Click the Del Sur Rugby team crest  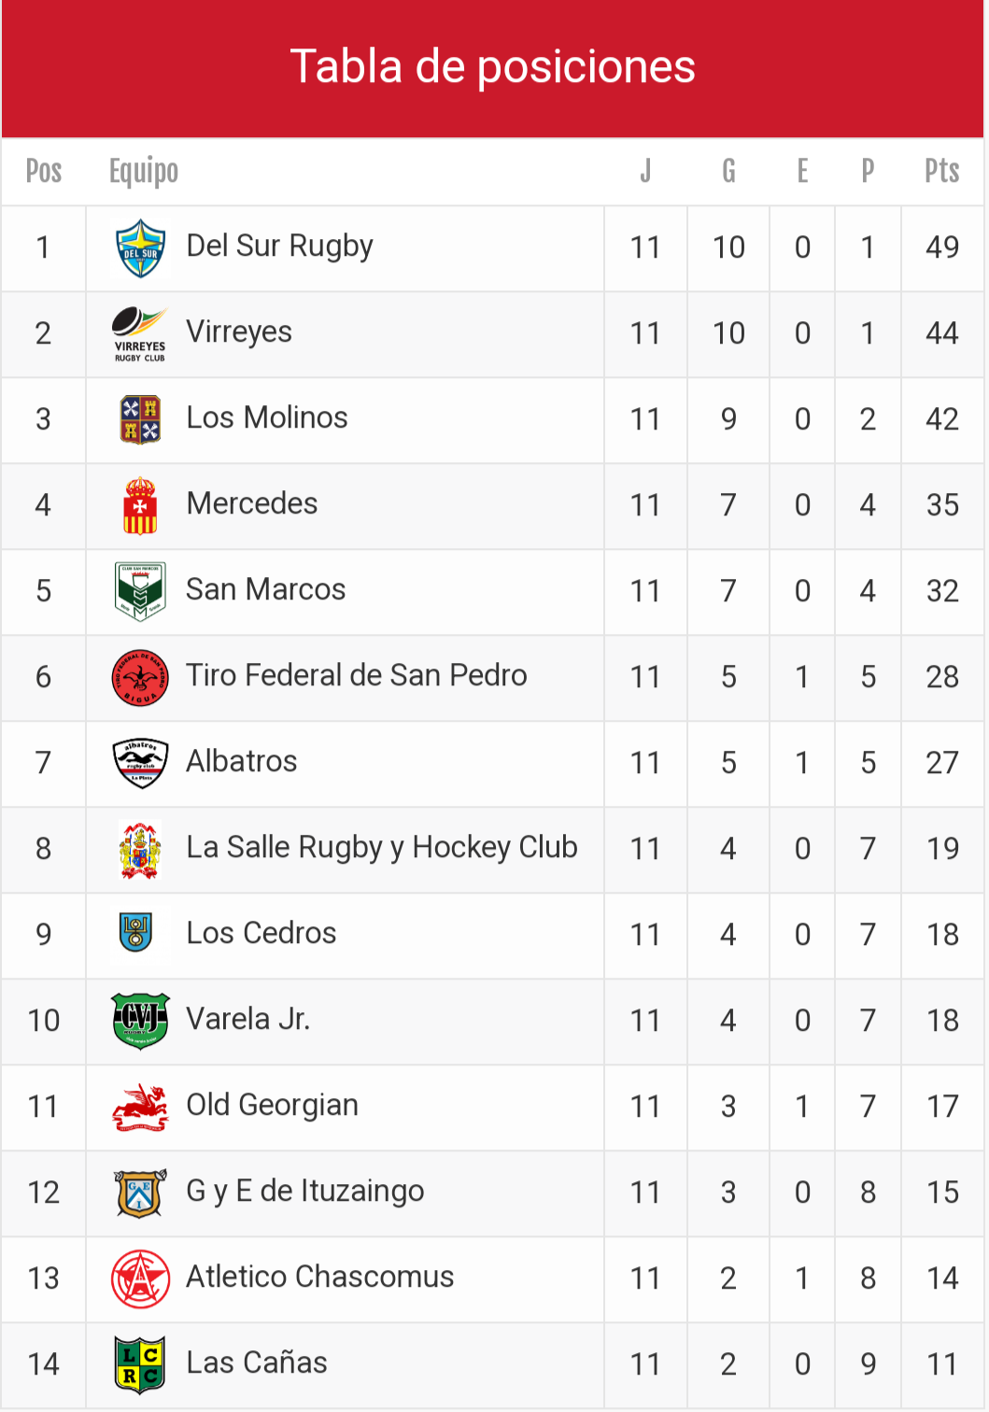tap(140, 248)
